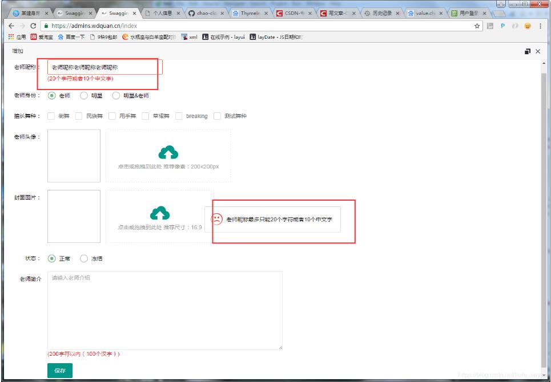The width and height of the screenshot is (551, 382).
Task: Select 明星 identity radio button
Action: [83, 95]
